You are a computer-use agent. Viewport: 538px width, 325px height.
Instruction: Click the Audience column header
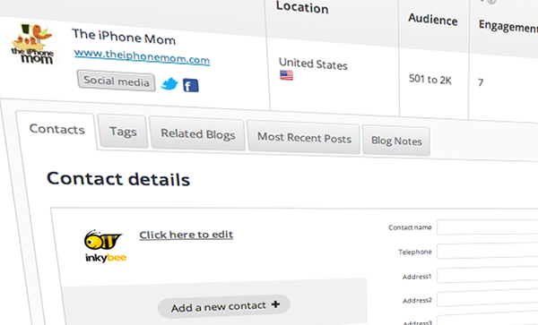click(x=433, y=20)
